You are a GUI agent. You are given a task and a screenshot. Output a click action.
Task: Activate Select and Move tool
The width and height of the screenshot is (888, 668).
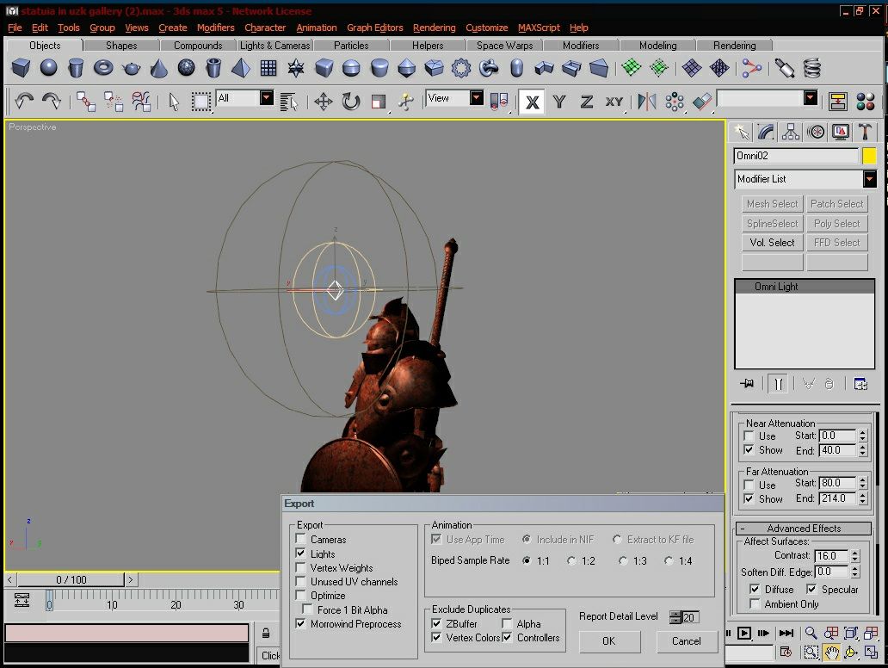[324, 102]
